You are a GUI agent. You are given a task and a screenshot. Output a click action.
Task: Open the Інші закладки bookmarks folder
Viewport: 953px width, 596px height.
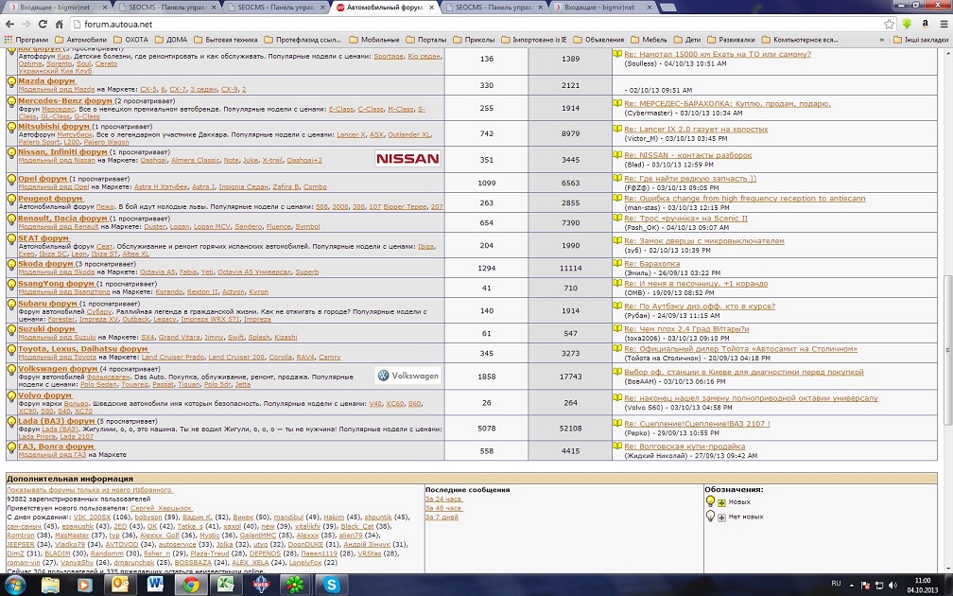coord(920,41)
